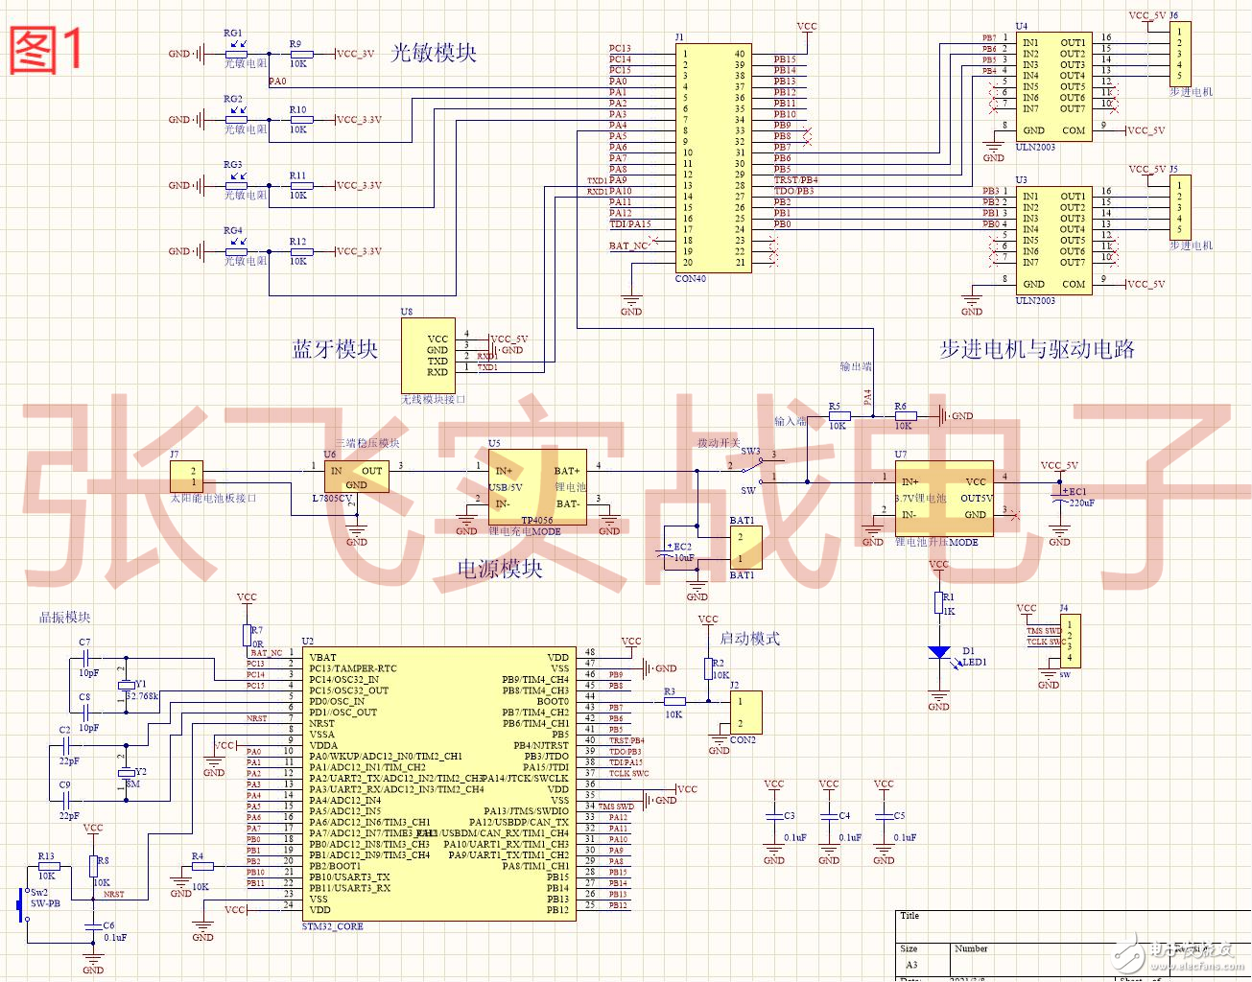Select pull-up resistor R2 10K
This screenshot has height=982, width=1252.
coord(708,668)
